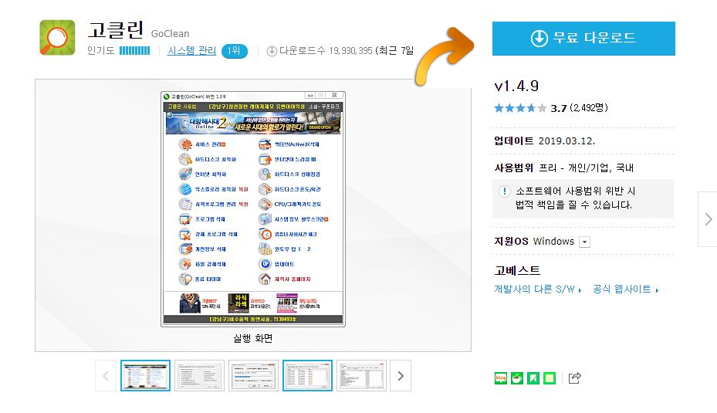Click the star rating display
The width and height of the screenshot is (717, 413).
(520, 108)
